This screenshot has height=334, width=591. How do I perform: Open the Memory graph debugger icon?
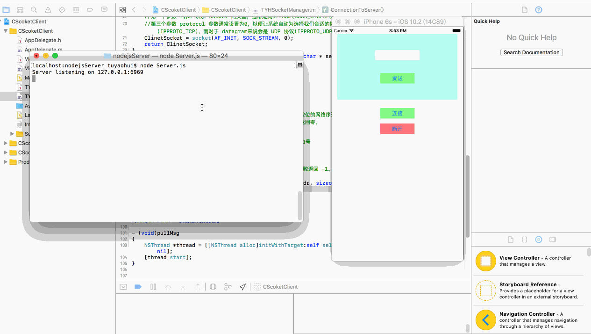[x=228, y=286]
